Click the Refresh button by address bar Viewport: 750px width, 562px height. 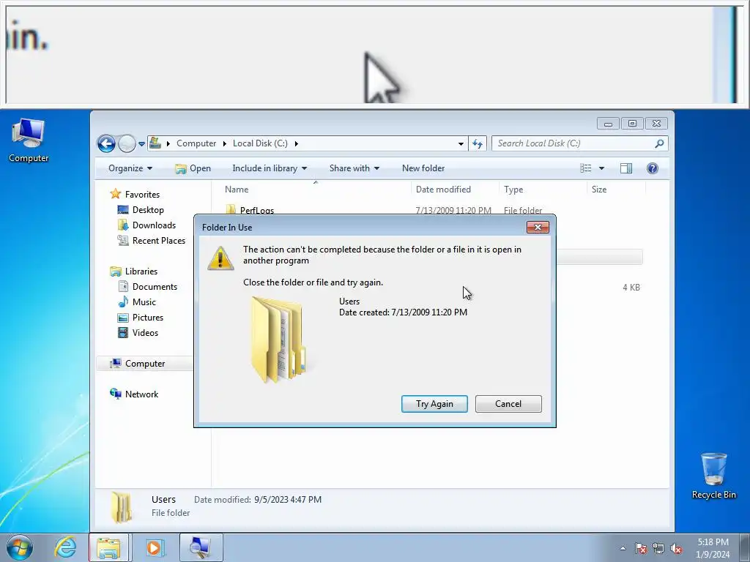tap(478, 143)
